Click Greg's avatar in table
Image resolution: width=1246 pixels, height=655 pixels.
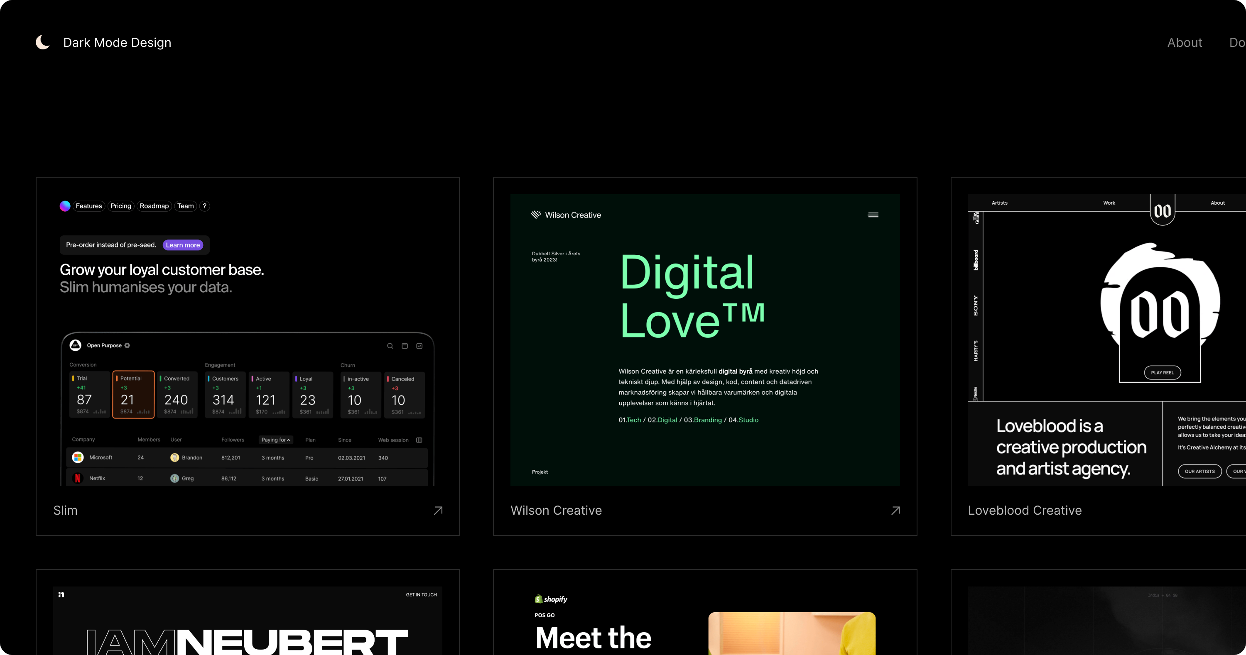[x=174, y=478]
